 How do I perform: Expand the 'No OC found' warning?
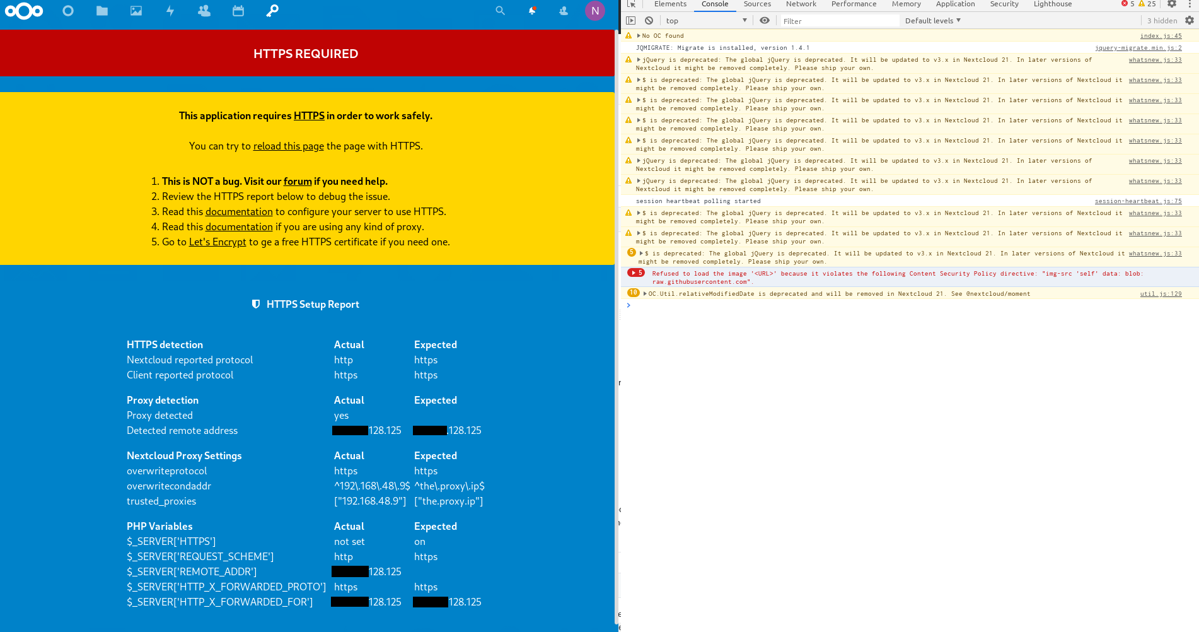coord(639,36)
